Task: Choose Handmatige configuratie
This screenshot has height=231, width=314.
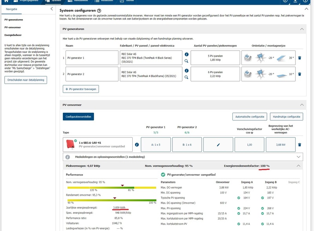Action: click(x=287, y=117)
